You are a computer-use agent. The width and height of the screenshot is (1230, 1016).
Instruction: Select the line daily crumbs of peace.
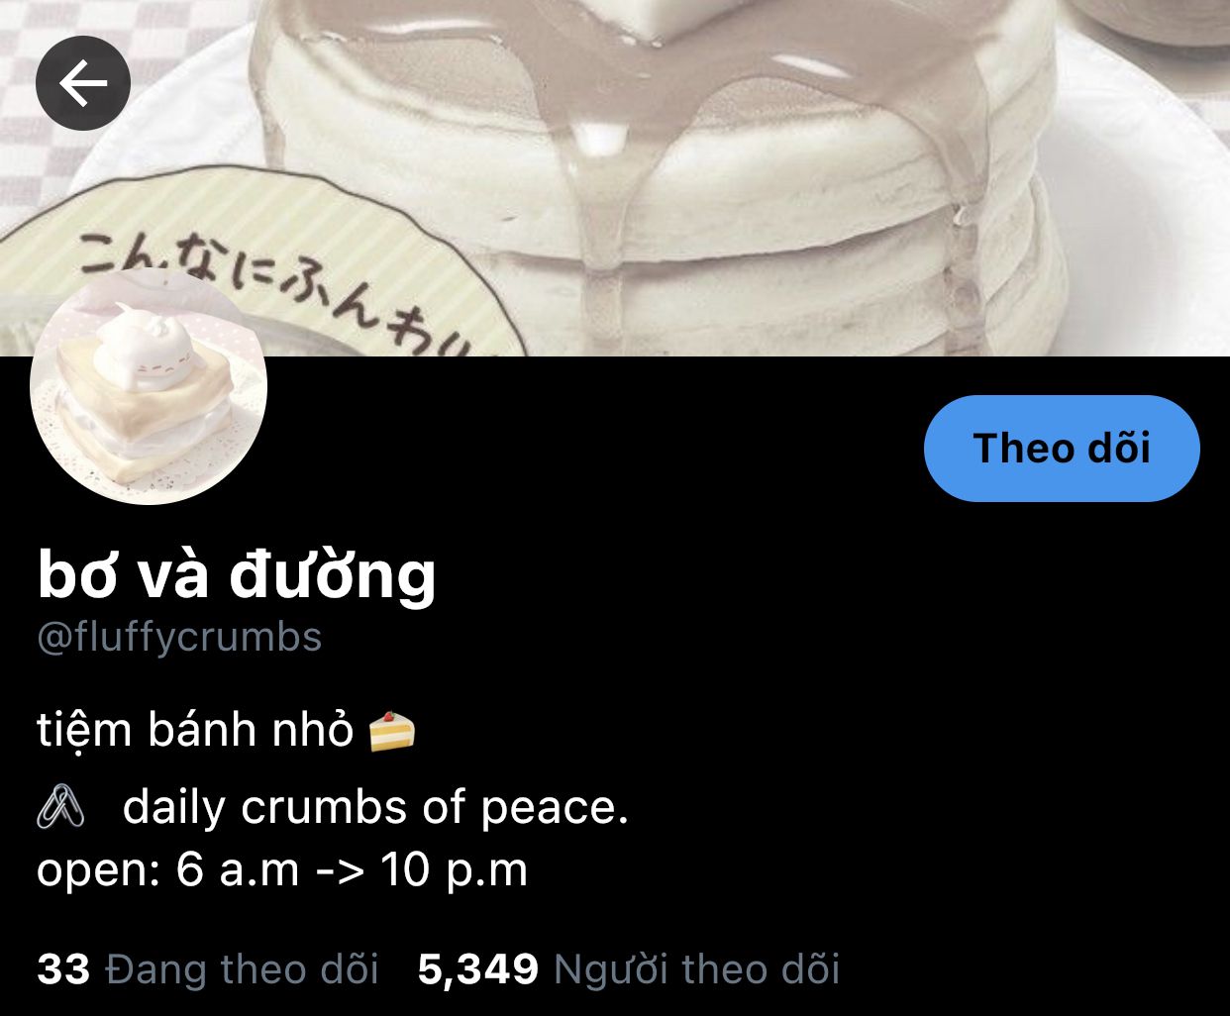[375, 807]
